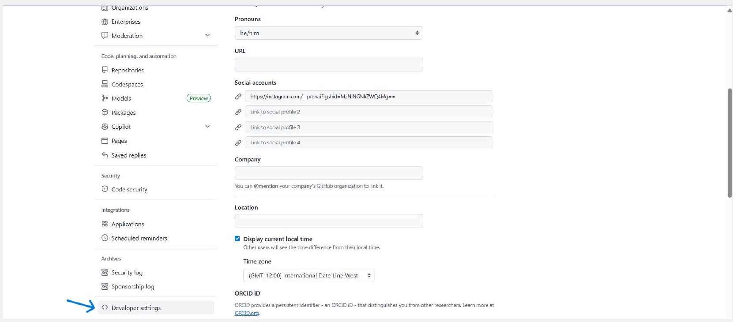733x322 pixels.
Task: Go to Repositories settings
Action: 128,70
